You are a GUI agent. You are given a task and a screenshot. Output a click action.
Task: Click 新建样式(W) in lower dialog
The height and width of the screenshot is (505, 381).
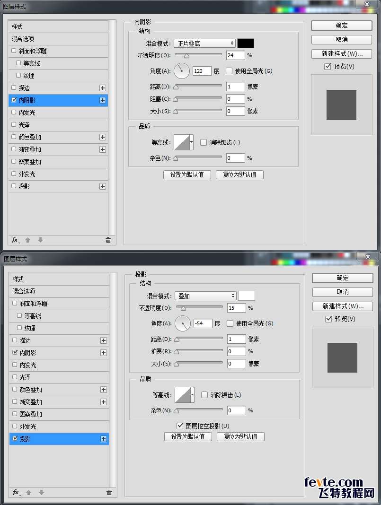[343, 306]
